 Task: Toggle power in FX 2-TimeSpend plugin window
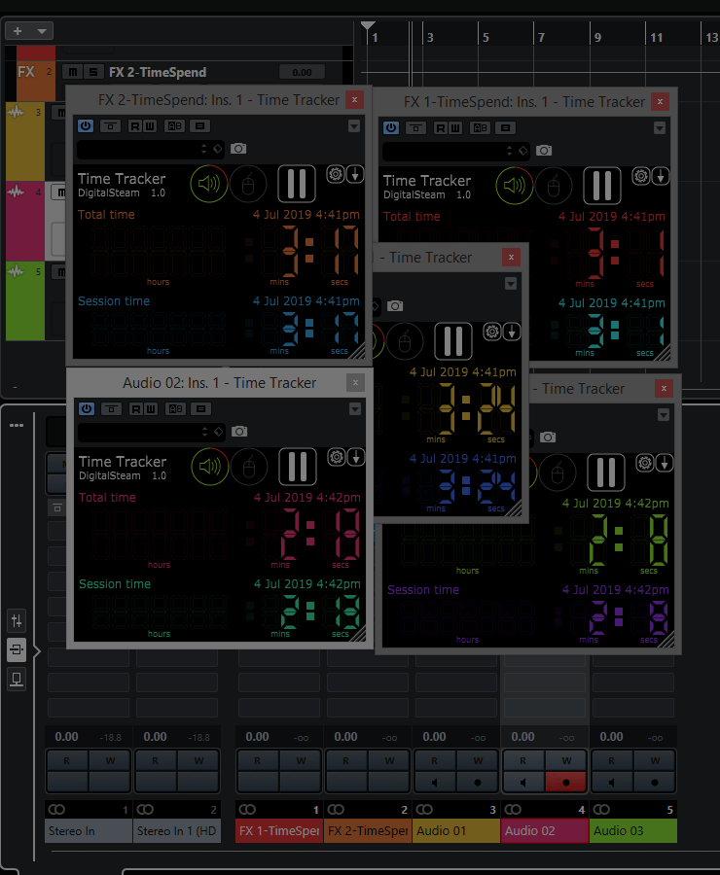coord(86,126)
